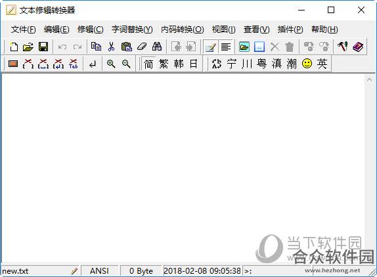This screenshot has height=277, width=377.
Task: Open the 插件(P) menu
Action: [290, 30]
